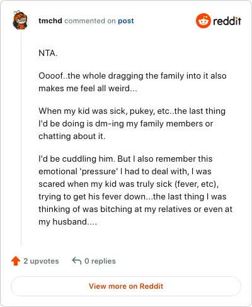Screen dimensions: 252x307
Task: Open the tmchd username link
Action: (x=50, y=21)
